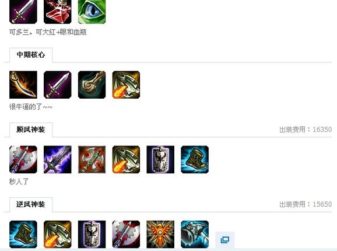Click the long sword icon in the top row

pyautogui.click(x=23, y=12)
